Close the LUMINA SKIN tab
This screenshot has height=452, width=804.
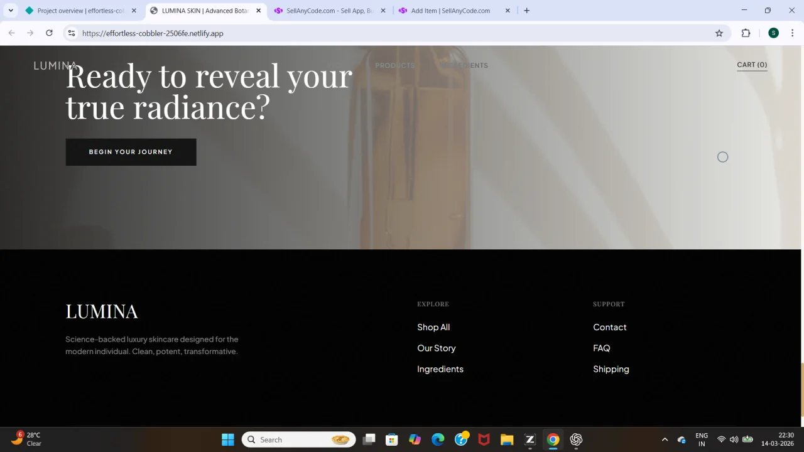258,11
